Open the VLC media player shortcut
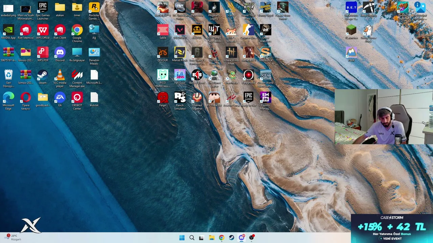Viewport: 433px width, 243px height. point(60,79)
